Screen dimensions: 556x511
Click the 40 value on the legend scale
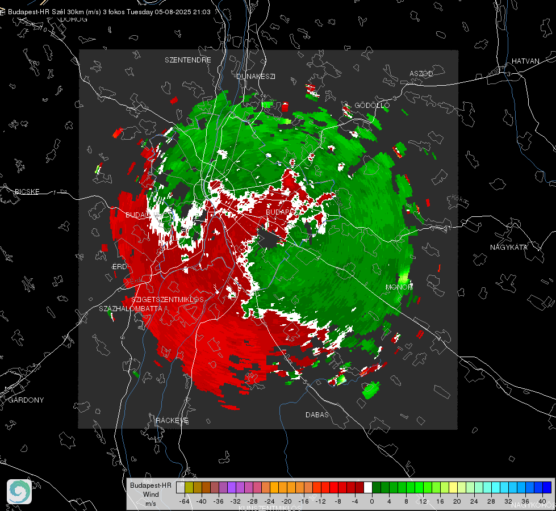(x=542, y=501)
